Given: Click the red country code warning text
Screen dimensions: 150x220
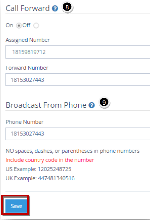Looking at the screenshot, I should (50, 160).
